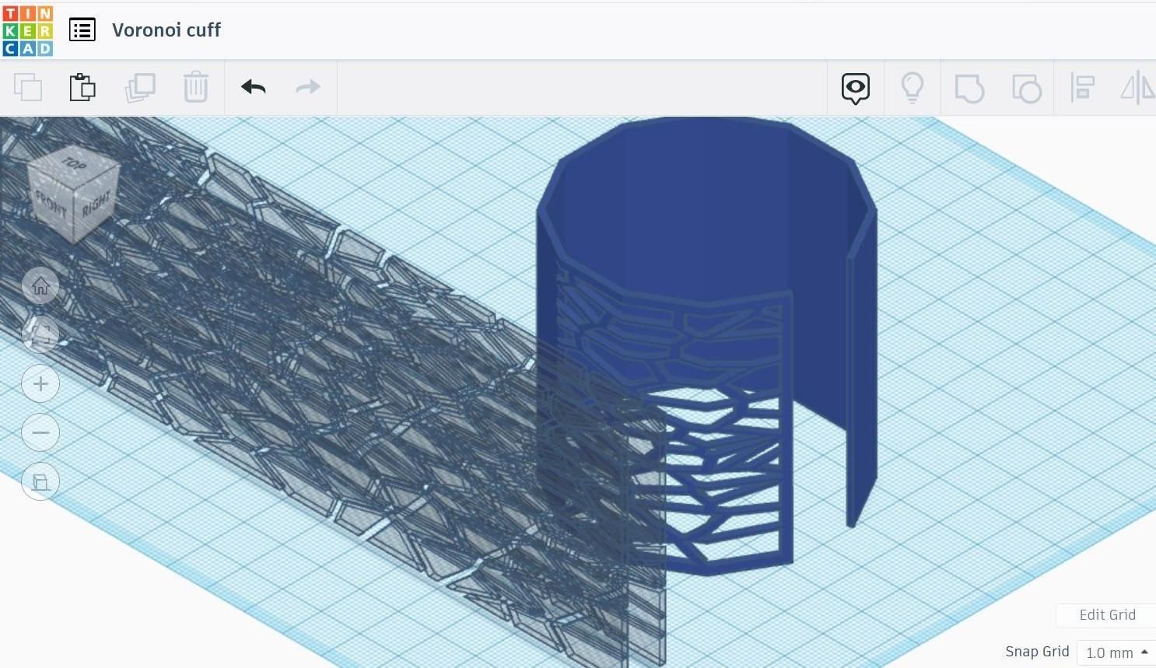Viewport: 1156px width, 668px height.
Task: Open the Align tool
Action: click(x=1083, y=88)
